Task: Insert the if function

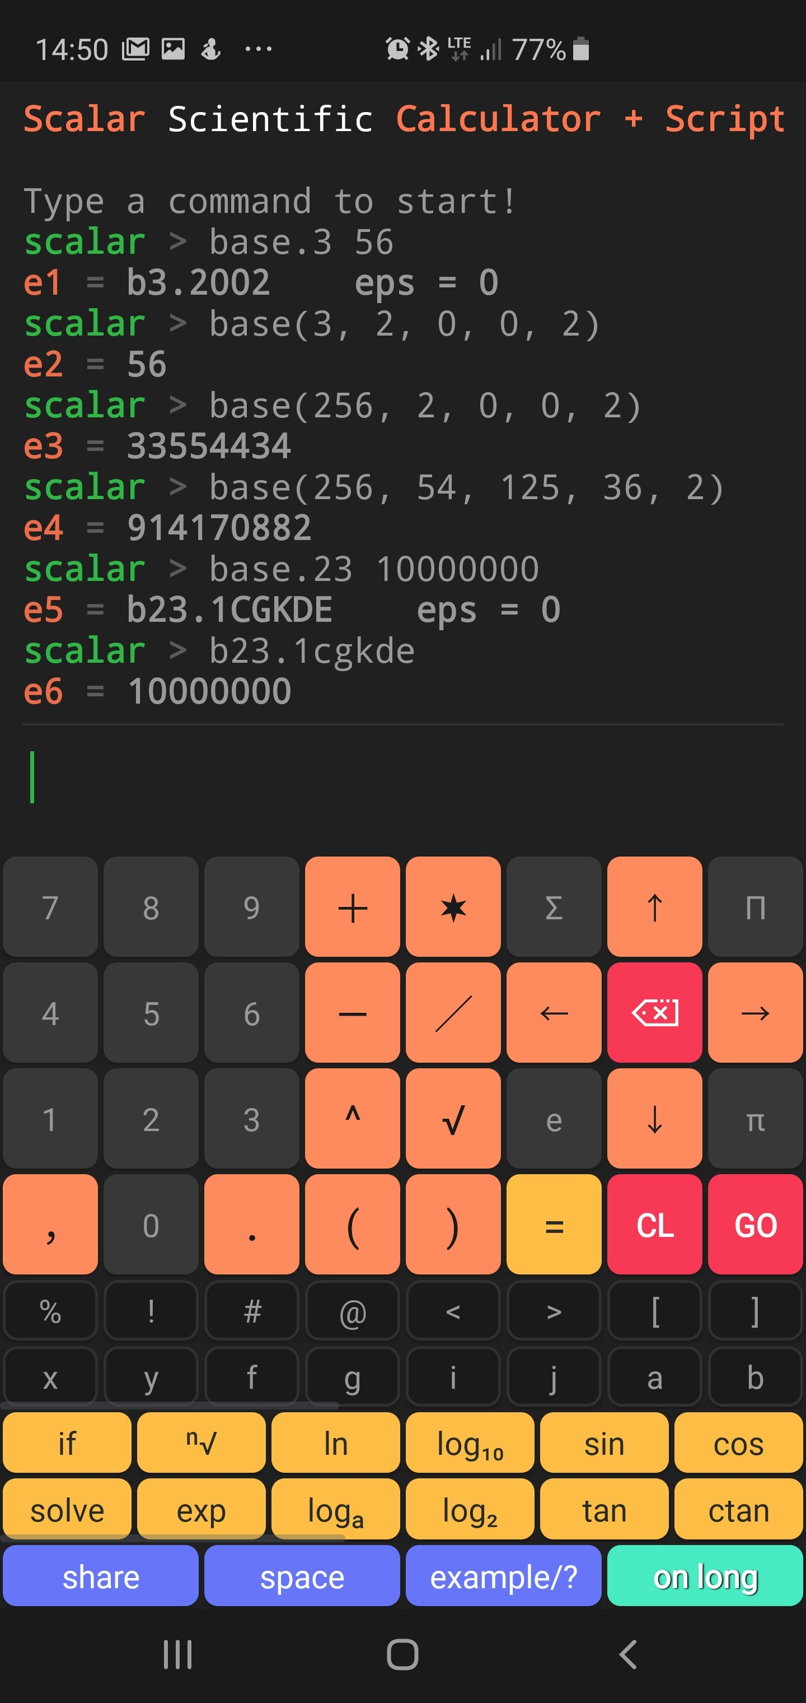Action: (x=67, y=1442)
